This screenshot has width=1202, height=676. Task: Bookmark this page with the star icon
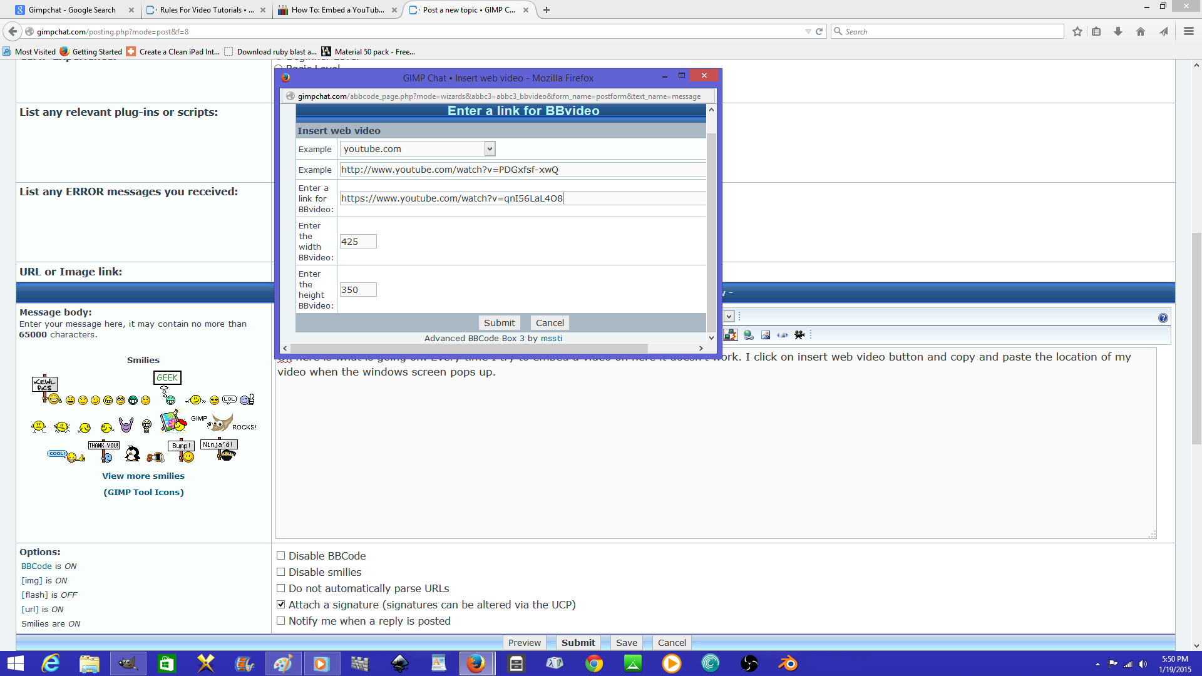(1077, 31)
